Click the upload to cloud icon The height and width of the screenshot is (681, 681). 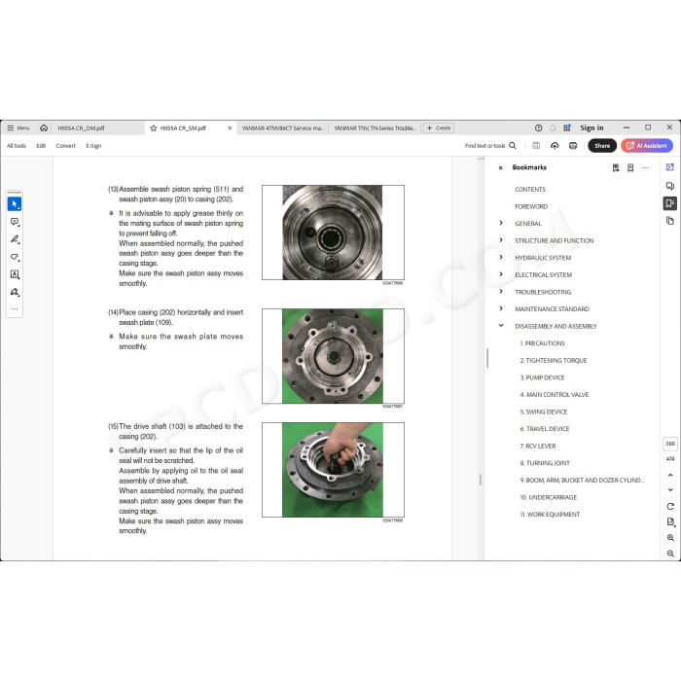coord(555,146)
